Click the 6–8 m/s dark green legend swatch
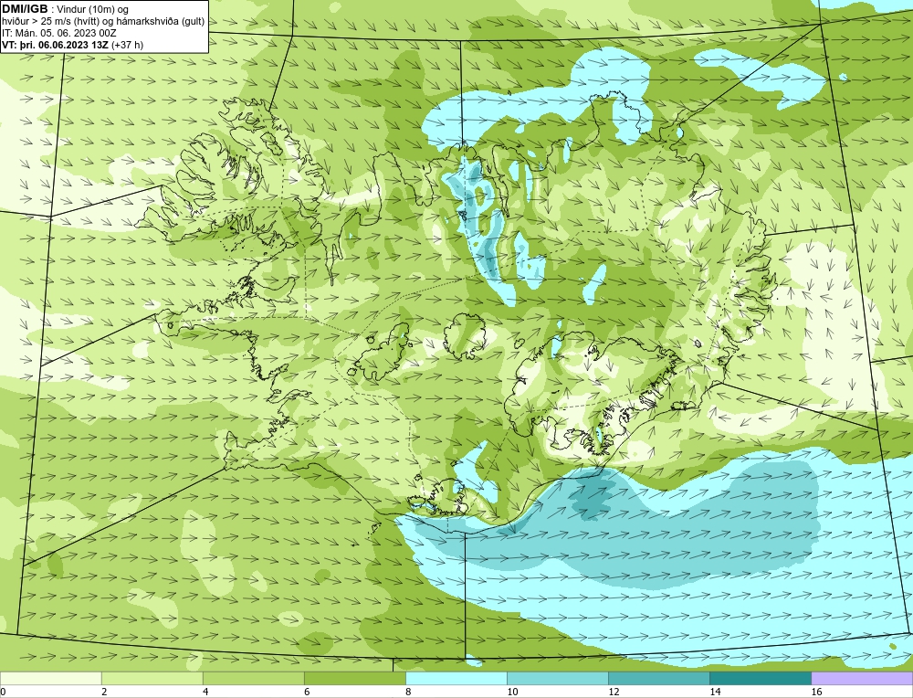 coord(354,678)
